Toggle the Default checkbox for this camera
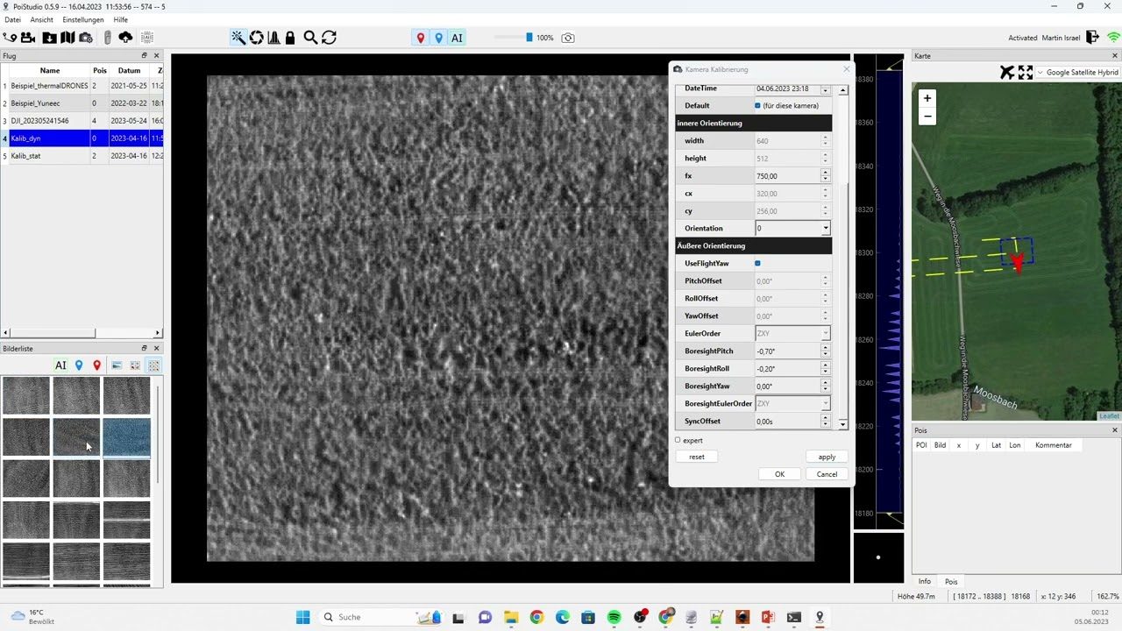Viewport: 1122px width, 631px height. click(x=757, y=105)
